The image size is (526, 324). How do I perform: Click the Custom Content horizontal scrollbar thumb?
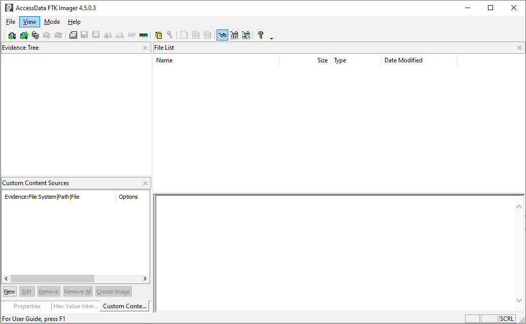52,279
